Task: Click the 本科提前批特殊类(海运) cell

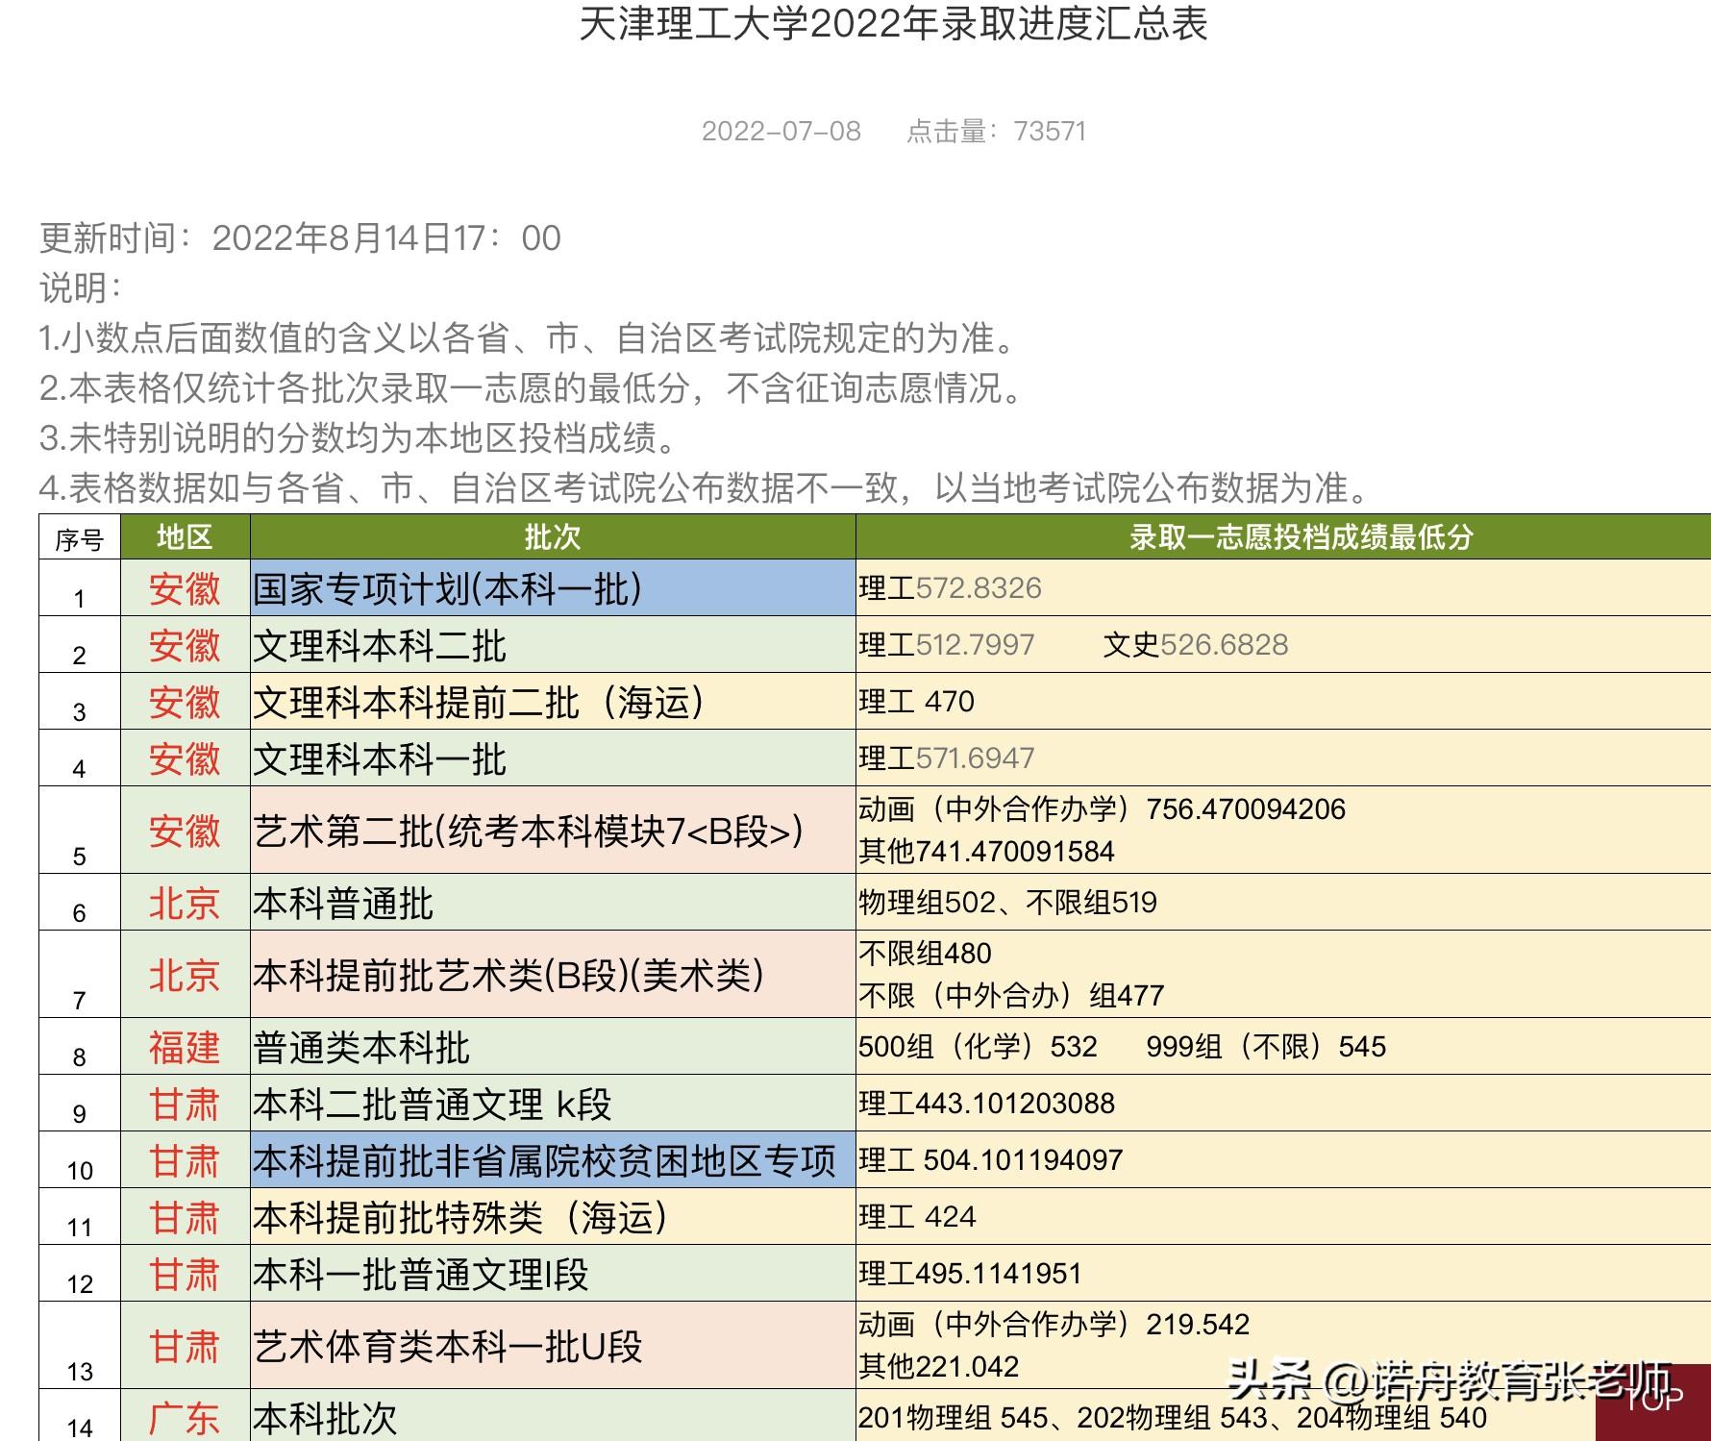Action: (x=553, y=1217)
